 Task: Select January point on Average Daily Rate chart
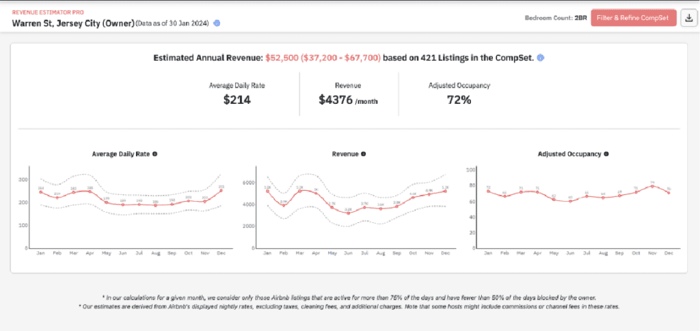(x=40, y=192)
